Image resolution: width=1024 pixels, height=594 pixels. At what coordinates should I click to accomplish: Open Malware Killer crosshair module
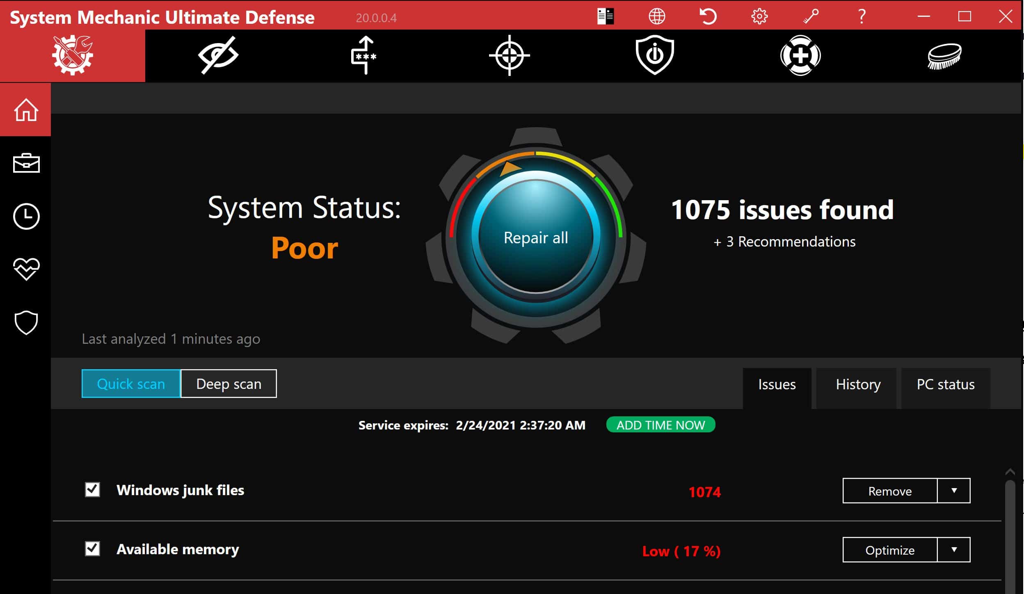(x=509, y=55)
